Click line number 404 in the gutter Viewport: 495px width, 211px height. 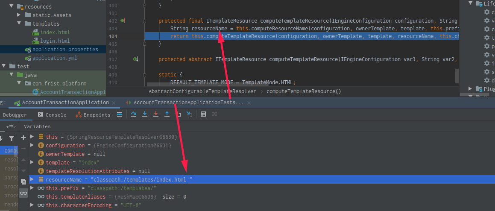pyautogui.click(x=113, y=36)
